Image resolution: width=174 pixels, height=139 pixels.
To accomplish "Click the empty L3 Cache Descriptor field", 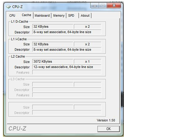I will (67, 90).
